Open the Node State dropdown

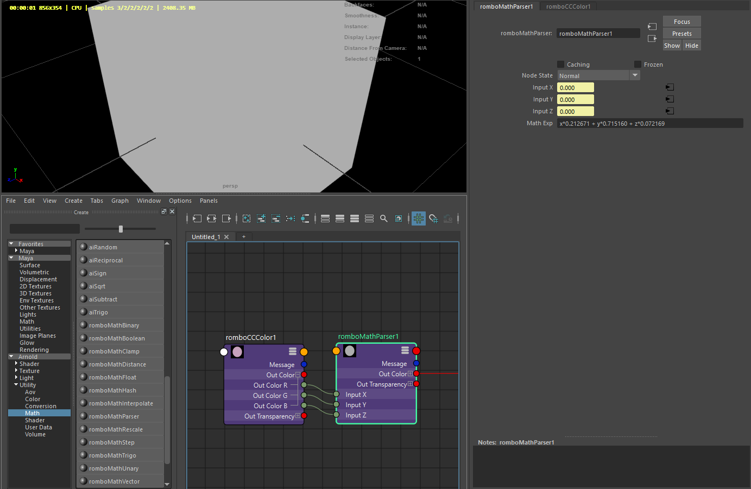point(598,75)
